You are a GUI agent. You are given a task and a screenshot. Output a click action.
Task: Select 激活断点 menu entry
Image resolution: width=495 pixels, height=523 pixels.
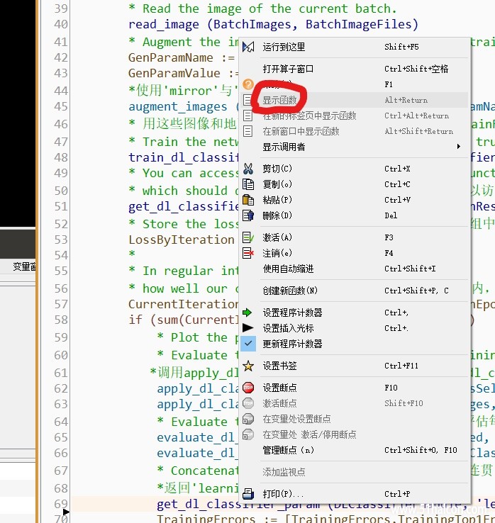(x=355, y=403)
